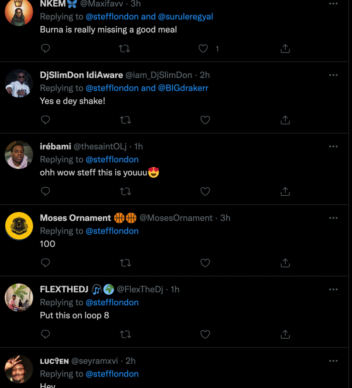Open more options for irébami's tweet
Image resolution: width=352 pixels, height=388 pixels.
click(333, 146)
